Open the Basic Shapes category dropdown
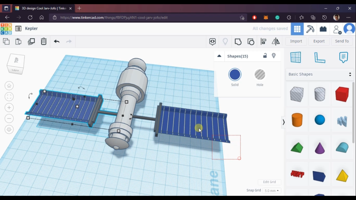The image size is (356, 200). 320,74
